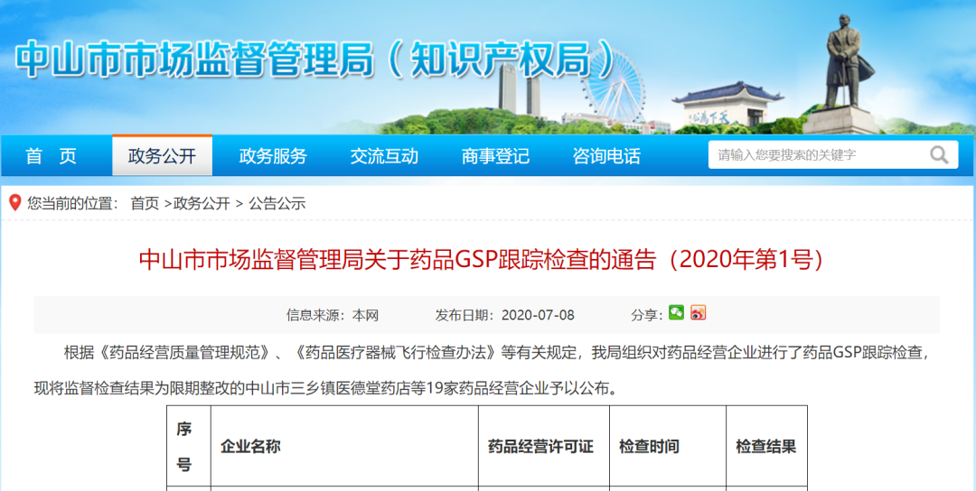976x491 pixels.
Task: Follow breadcrumb link 政务公开
Action: point(202,203)
